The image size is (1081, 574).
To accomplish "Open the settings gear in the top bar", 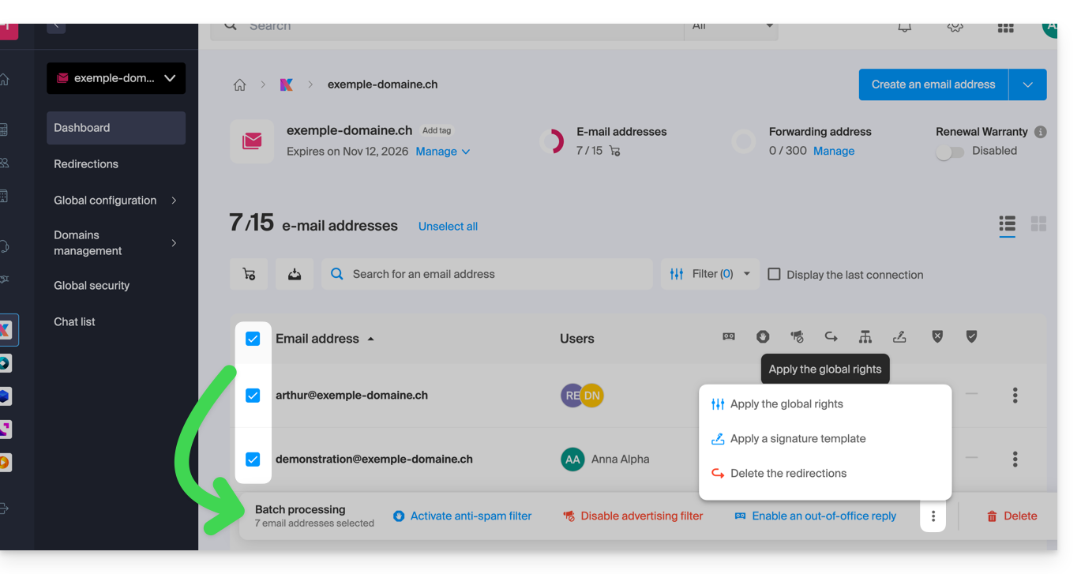I will click(955, 27).
